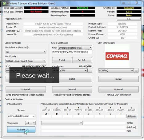Open the Boot device C: dropdown

pyautogui.click(x=26, y=52)
